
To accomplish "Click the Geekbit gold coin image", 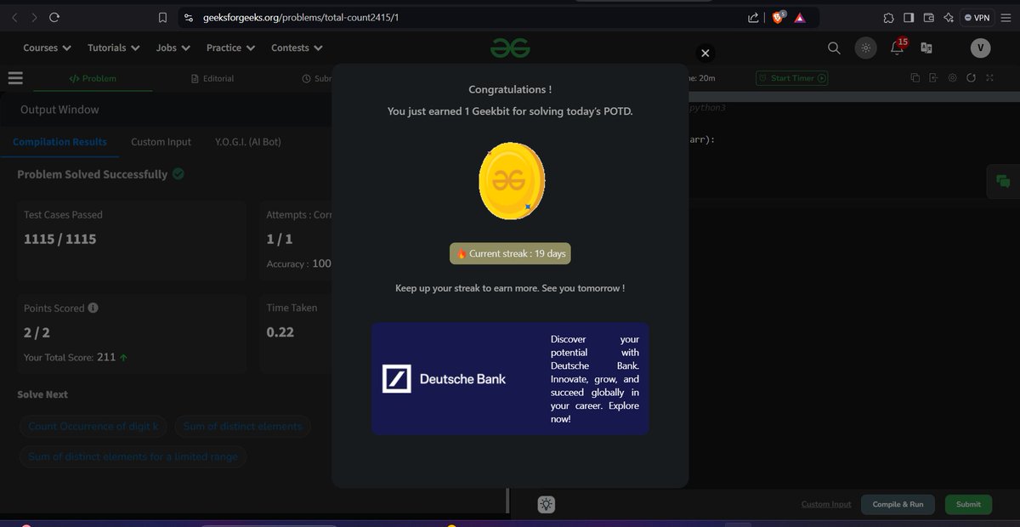I will coord(512,182).
